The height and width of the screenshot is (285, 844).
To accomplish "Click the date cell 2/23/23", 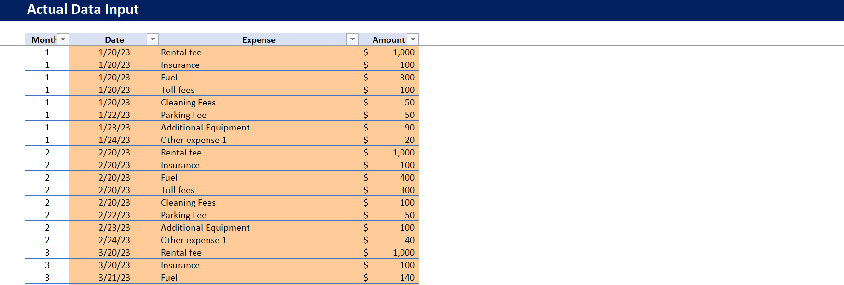I will tap(114, 227).
